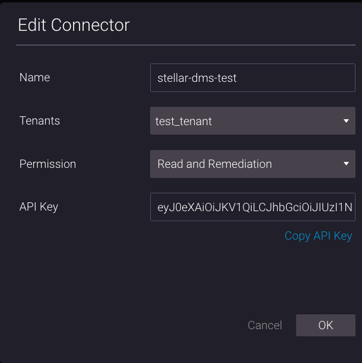Click the Edit Connector dialog title
Image resolution: width=362 pixels, height=363 pixels.
(74, 25)
